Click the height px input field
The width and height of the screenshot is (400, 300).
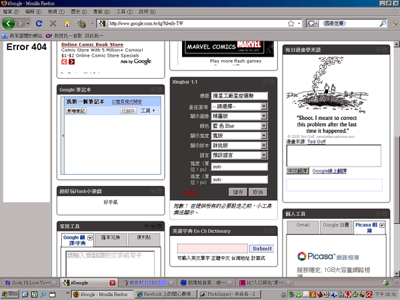[x=239, y=179]
